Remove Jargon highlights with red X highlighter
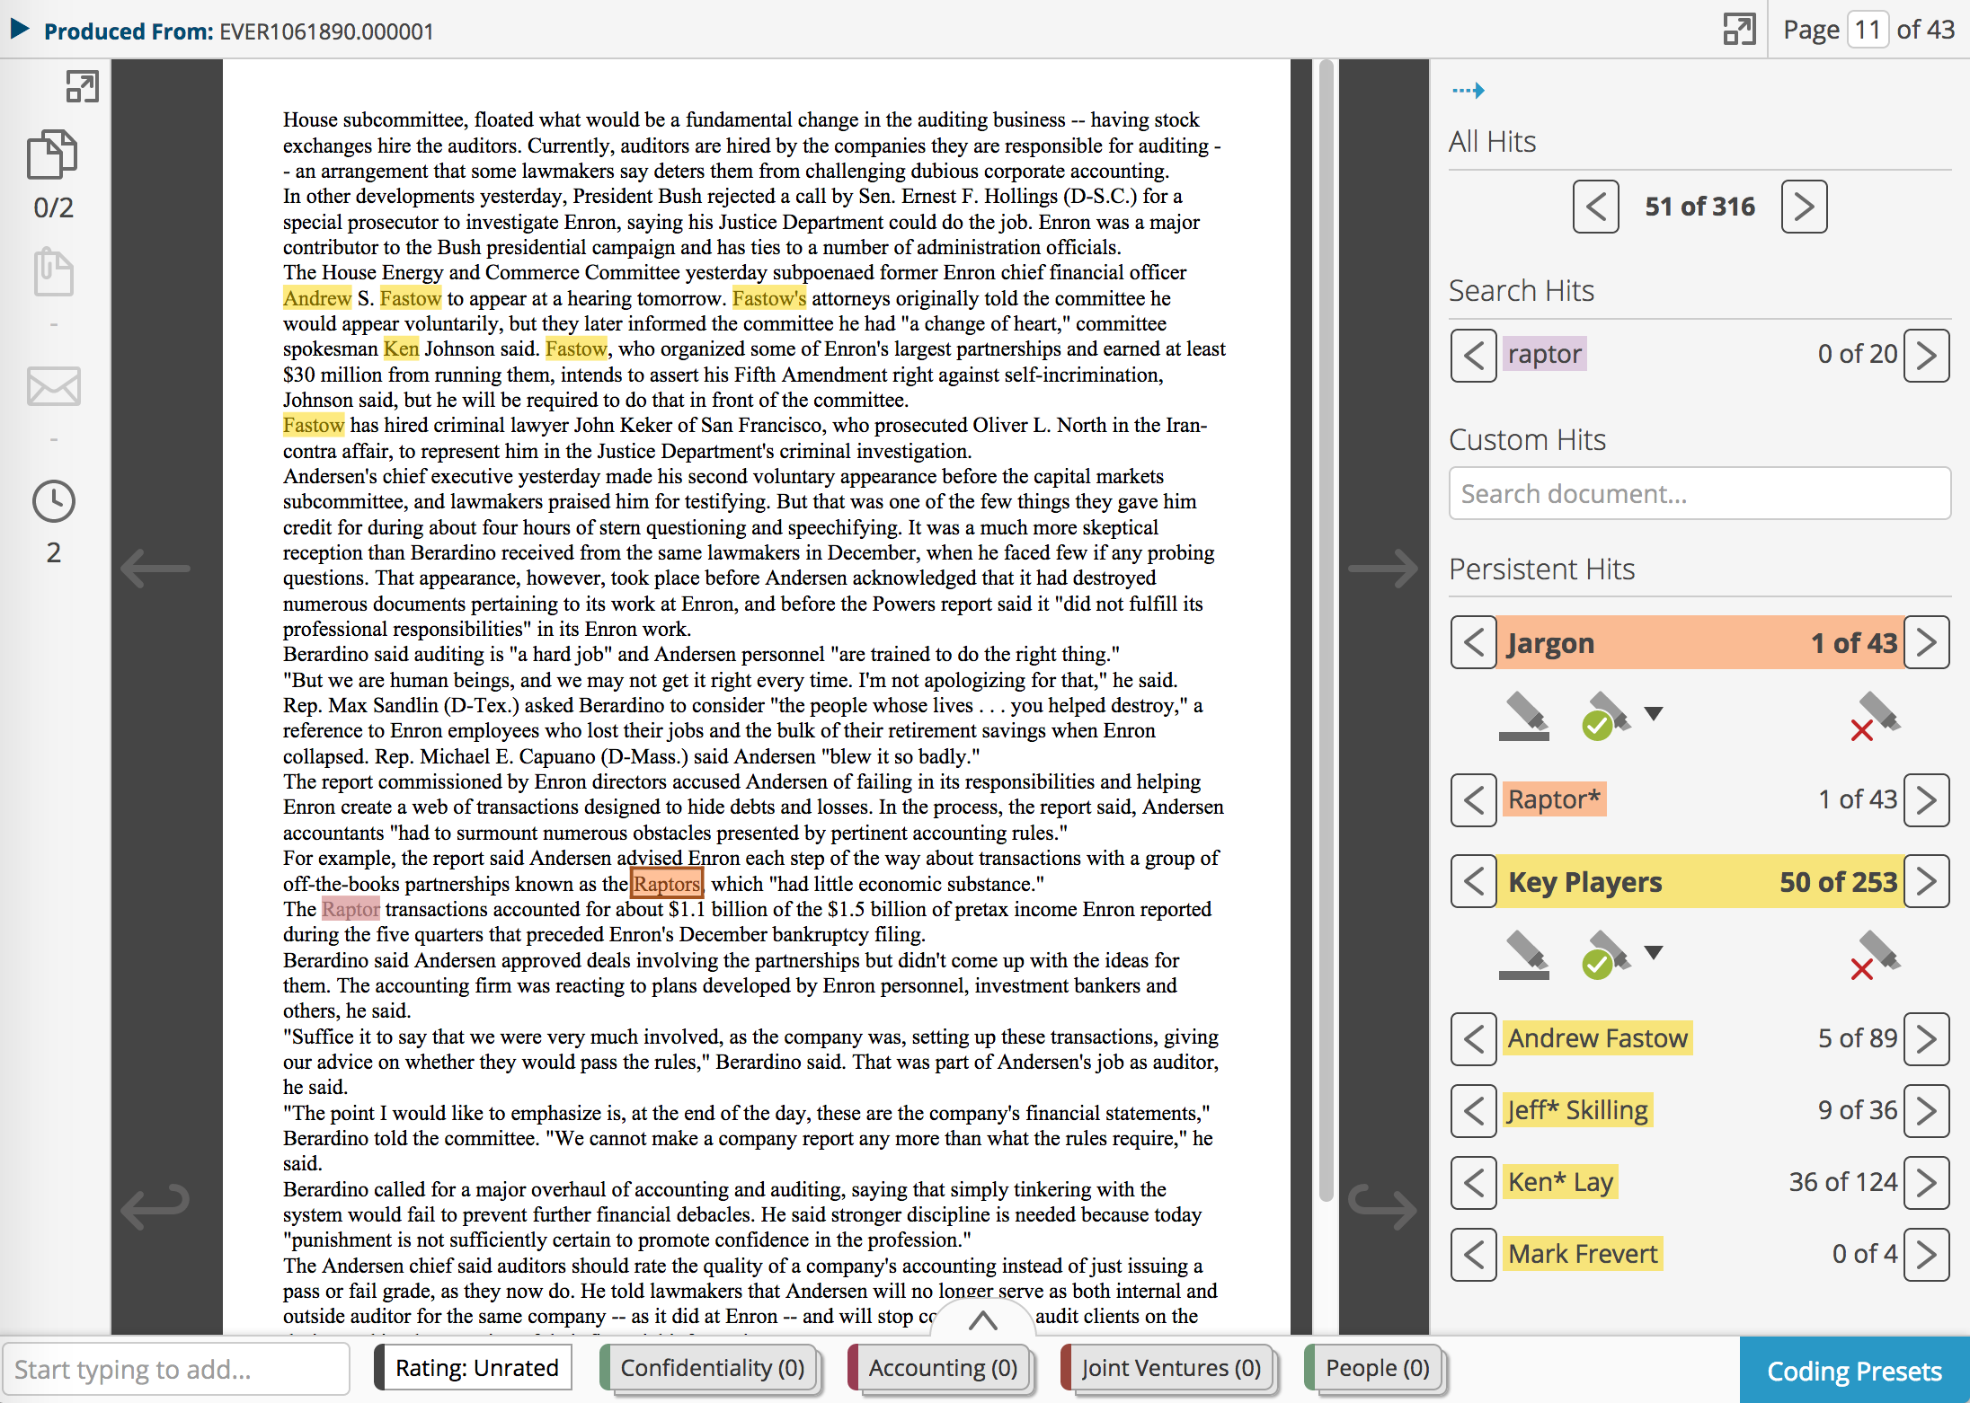The height and width of the screenshot is (1403, 1970). click(1876, 716)
